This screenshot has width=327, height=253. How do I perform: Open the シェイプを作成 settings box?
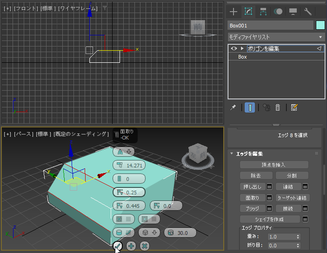pyautogui.click(x=305, y=219)
